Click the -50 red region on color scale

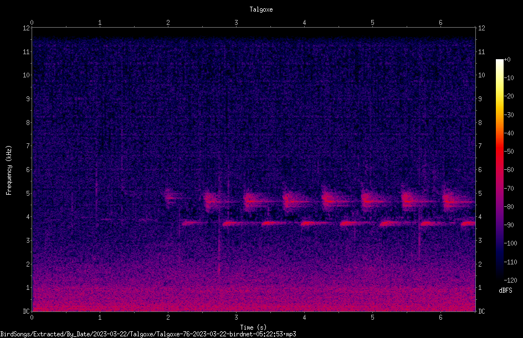click(x=499, y=152)
